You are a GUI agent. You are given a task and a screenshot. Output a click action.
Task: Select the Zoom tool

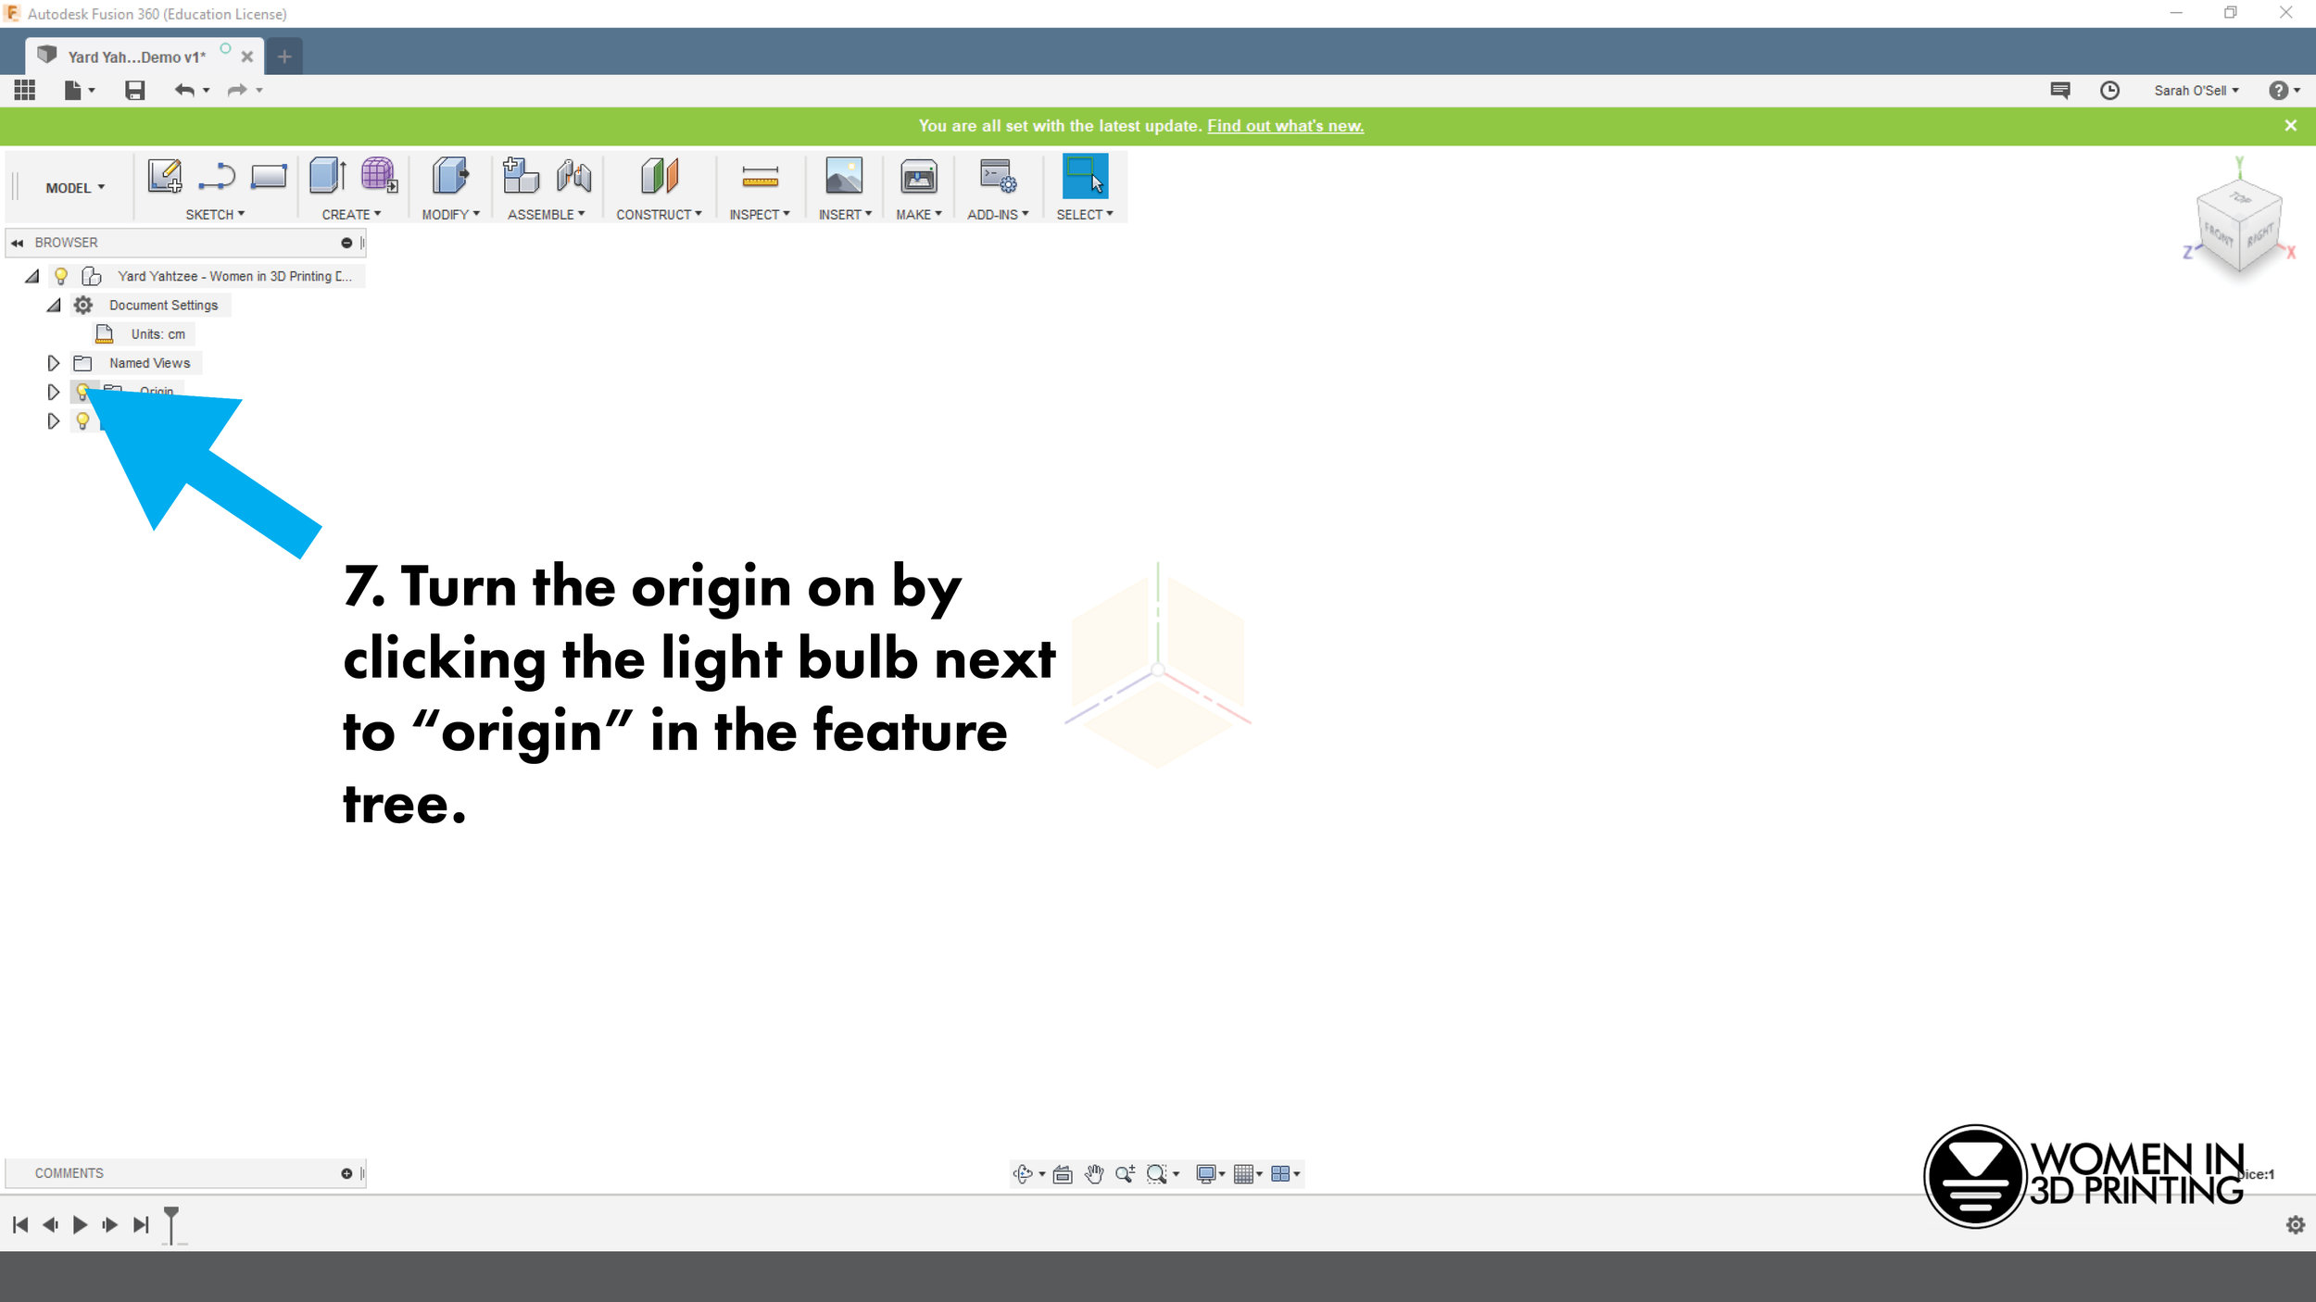[x=1125, y=1174]
